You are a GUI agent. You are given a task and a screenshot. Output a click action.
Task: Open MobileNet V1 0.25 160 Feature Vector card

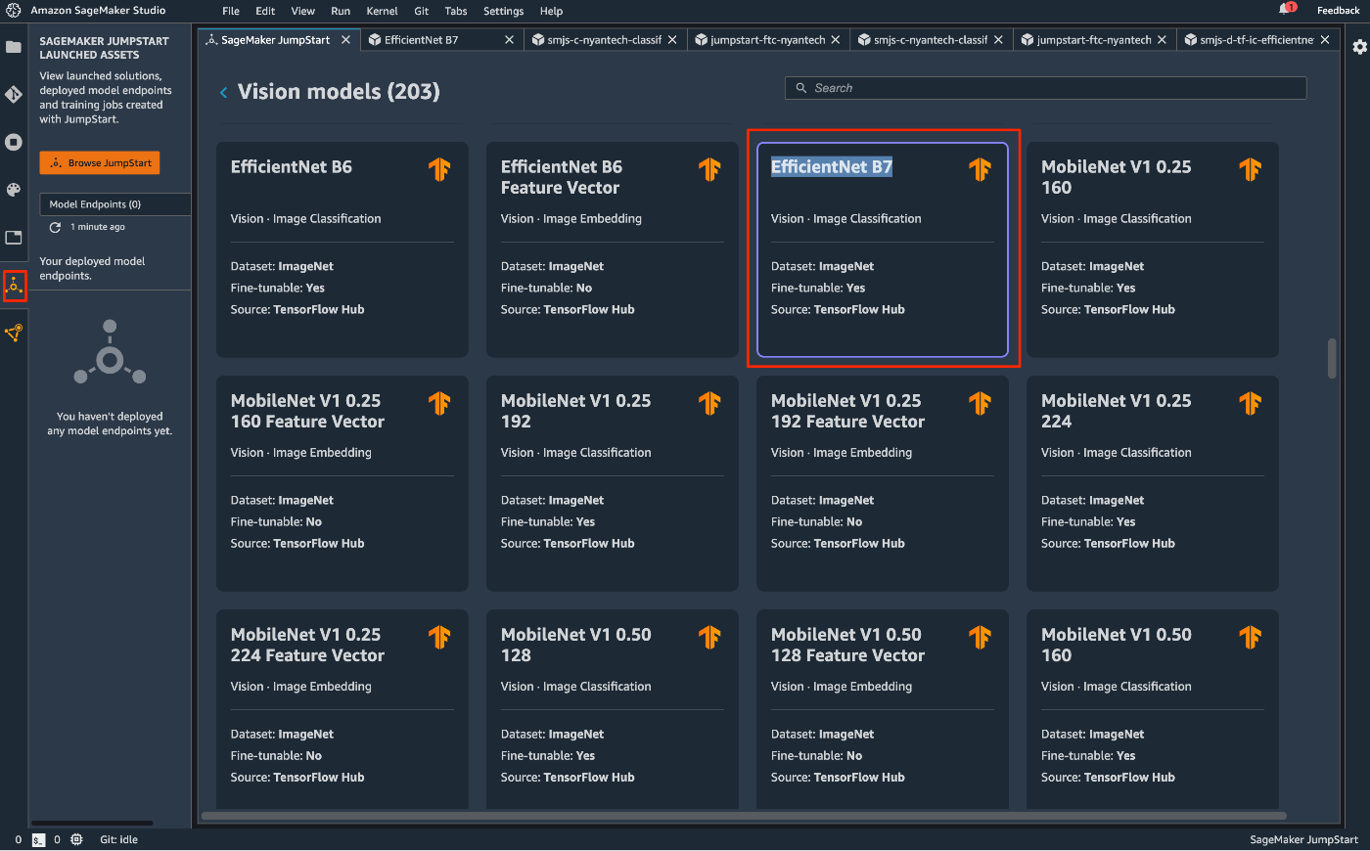tap(342, 483)
